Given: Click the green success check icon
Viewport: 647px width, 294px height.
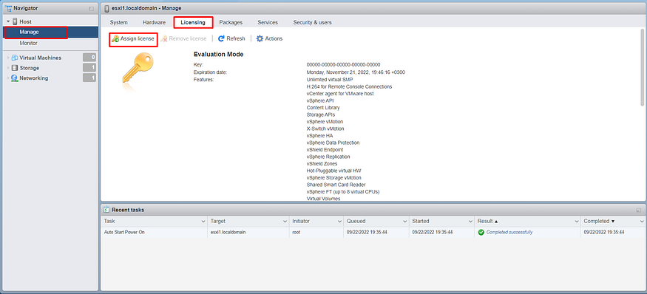Looking at the screenshot, I should (x=481, y=232).
